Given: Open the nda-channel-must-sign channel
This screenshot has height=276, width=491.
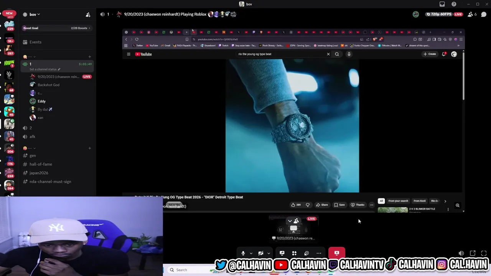Looking at the screenshot, I should (57, 182).
